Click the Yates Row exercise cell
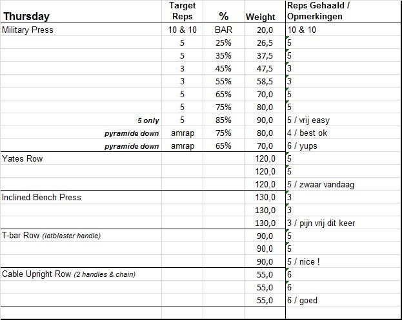This screenshot has height=320, width=402. click(25, 158)
